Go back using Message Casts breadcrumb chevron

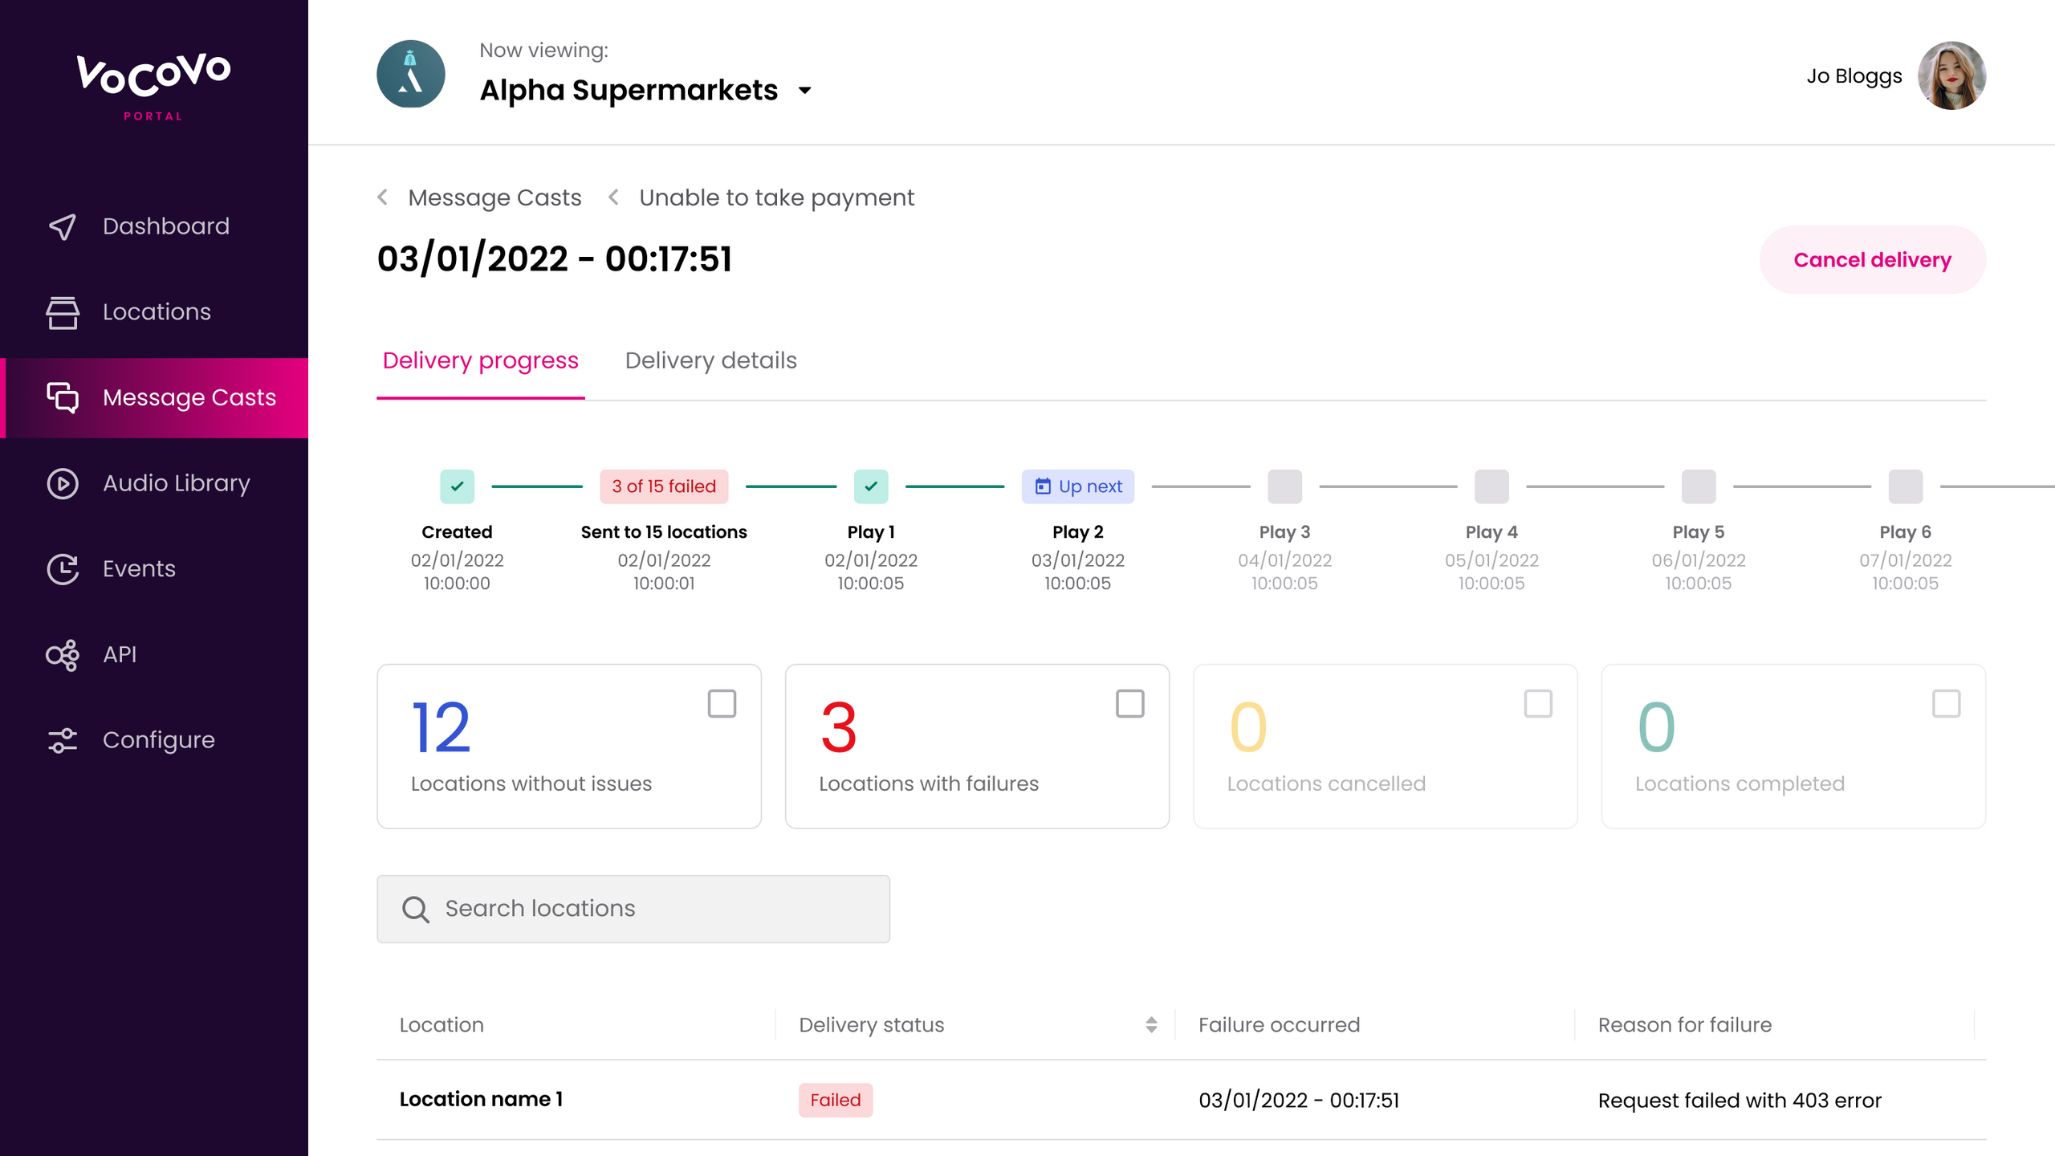(x=383, y=197)
